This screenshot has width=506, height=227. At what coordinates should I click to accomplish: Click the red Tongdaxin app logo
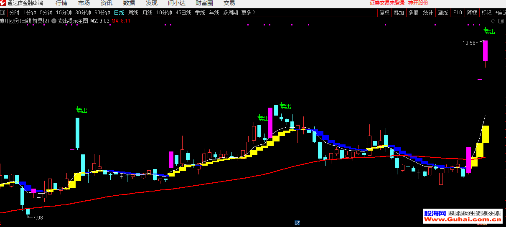point(3,3)
